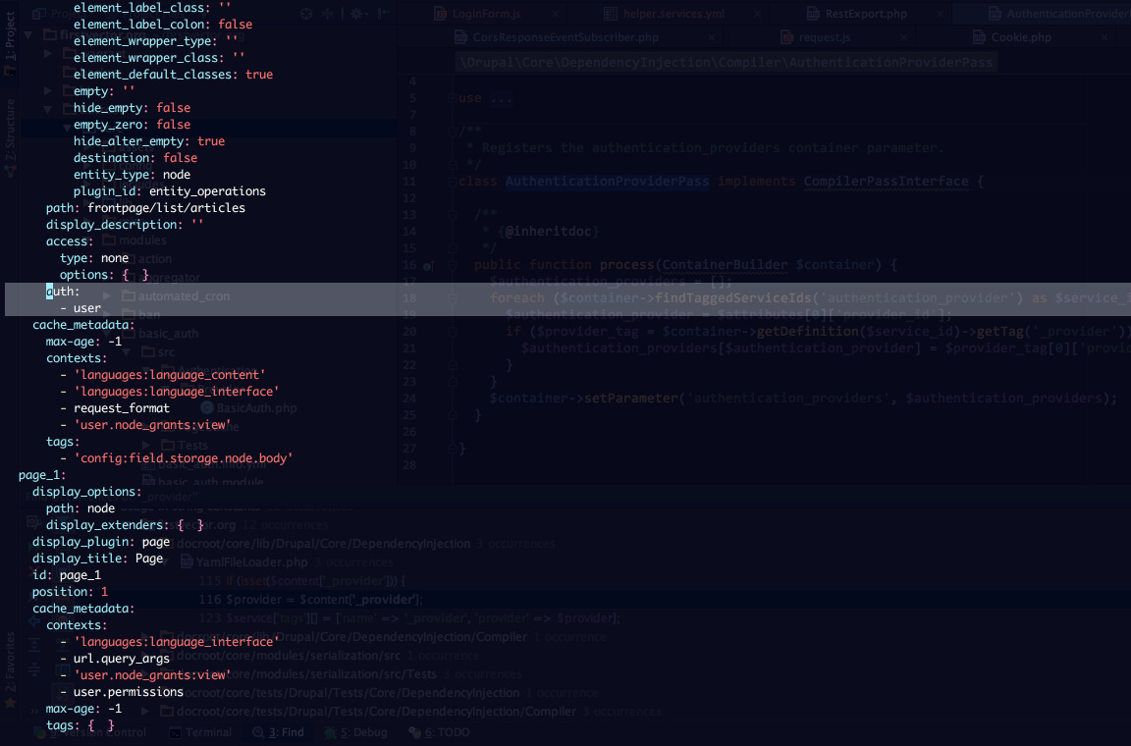Image resolution: width=1131 pixels, height=746 pixels.
Task: Click the 'process' method name in editor
Action: point(626,265)
